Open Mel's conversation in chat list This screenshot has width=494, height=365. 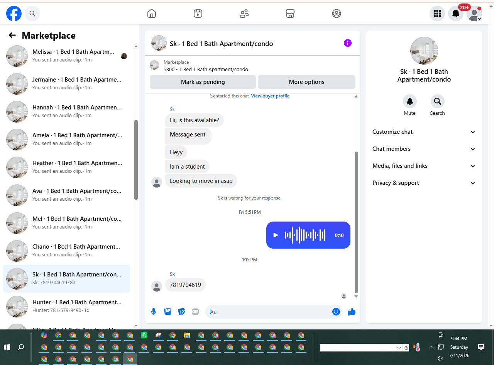tap(66, 223)
